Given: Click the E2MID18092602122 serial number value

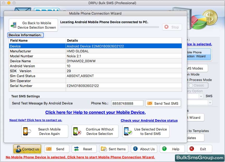Looking at the screenshot, I should tap(83, 86).
